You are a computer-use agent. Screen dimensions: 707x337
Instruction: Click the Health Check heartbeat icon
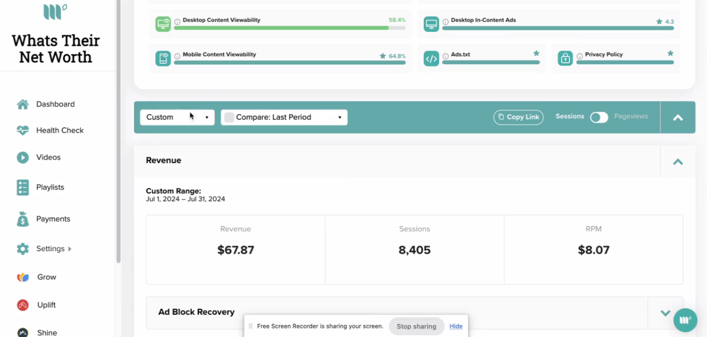pos(22,130)
